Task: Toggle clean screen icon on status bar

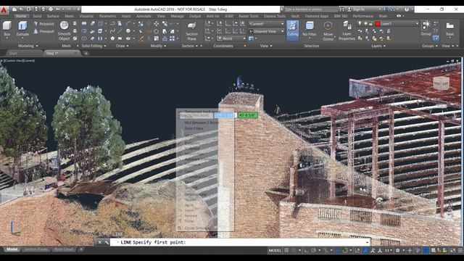Action: (453, 251)
